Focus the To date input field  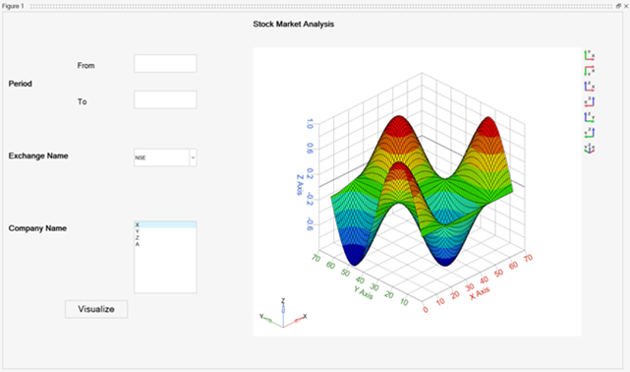[165, 99]
